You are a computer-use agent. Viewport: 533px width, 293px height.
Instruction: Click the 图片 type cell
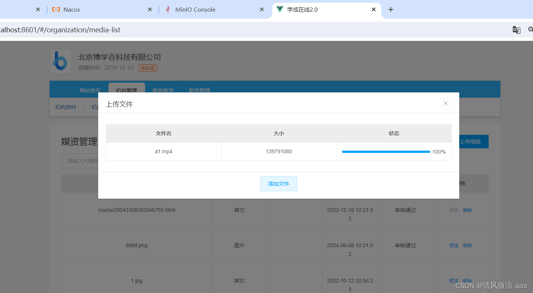point(239,245)
